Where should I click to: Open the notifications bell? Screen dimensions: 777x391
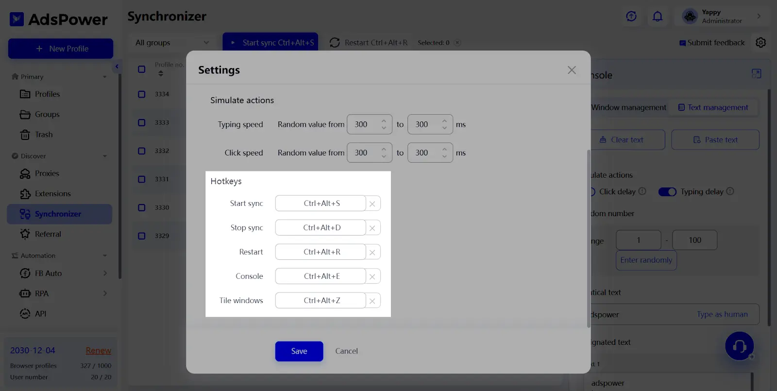(x=657, y=17)
